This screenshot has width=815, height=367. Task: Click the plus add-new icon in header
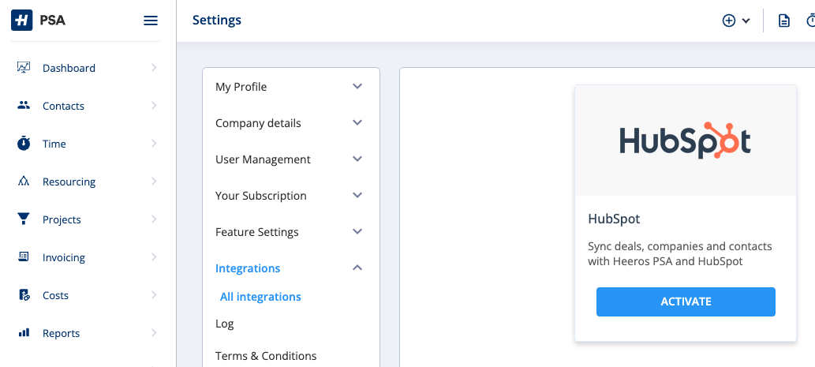[x=729, y=21]
